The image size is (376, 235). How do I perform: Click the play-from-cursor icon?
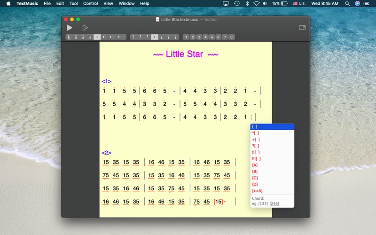85,28
